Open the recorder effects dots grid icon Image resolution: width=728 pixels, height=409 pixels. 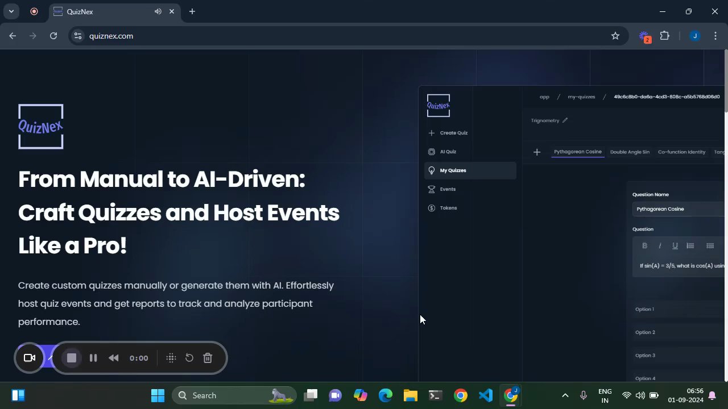pyautogui.click(x=171, y=358)
